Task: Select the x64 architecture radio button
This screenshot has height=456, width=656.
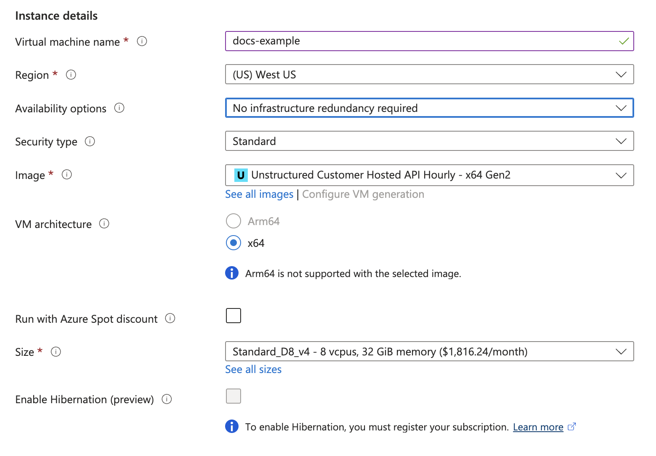Action: click(x=233, y=243)
